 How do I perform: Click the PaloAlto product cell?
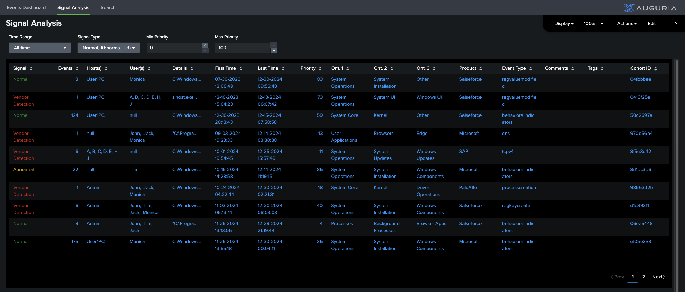468,188
